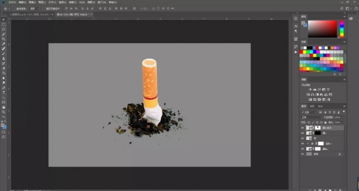This screenshot has height=191, width=359.
Task: Open the layer filter kind dropdown
Action: coord(309,112)
